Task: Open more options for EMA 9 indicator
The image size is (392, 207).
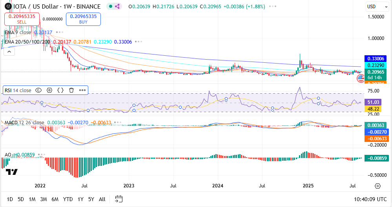Action: (x=60, y=32)
